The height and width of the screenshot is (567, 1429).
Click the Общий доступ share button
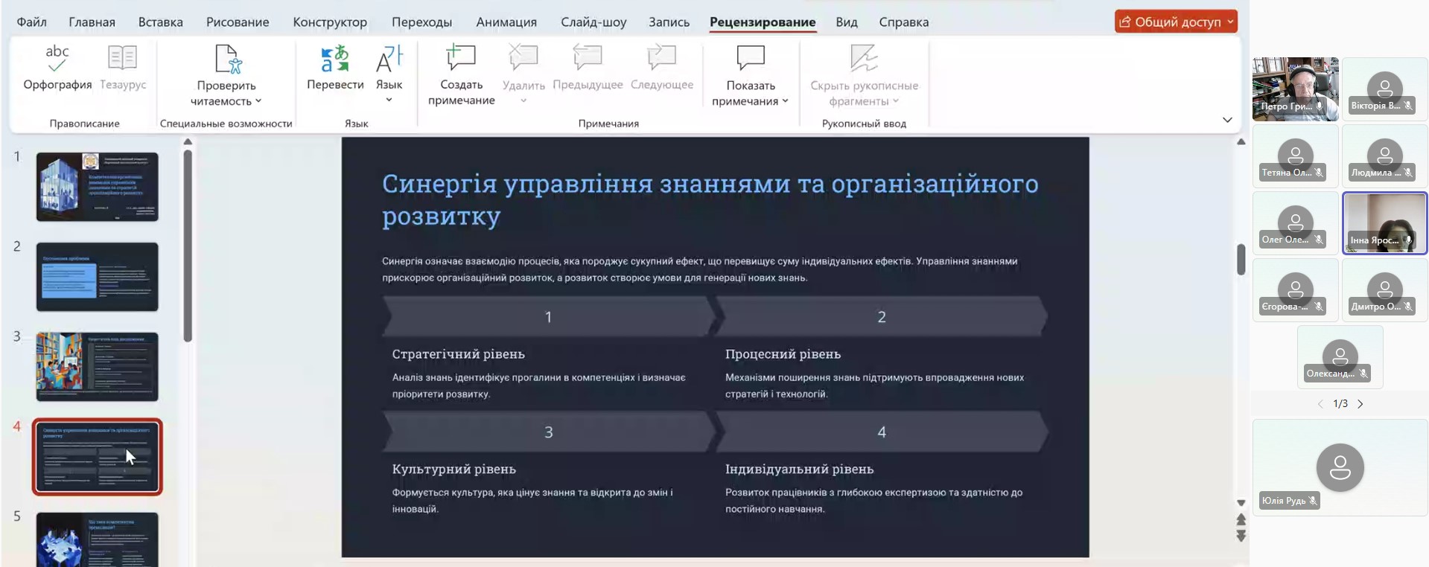pos(1170,22)
